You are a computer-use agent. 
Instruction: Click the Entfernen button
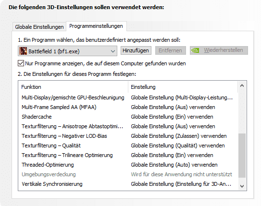click(170, 50)
